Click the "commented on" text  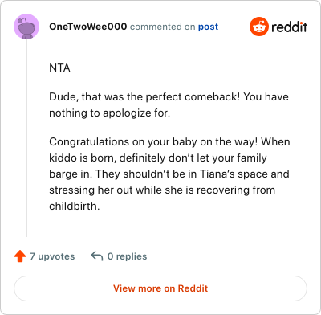click(x=162, y=27)
